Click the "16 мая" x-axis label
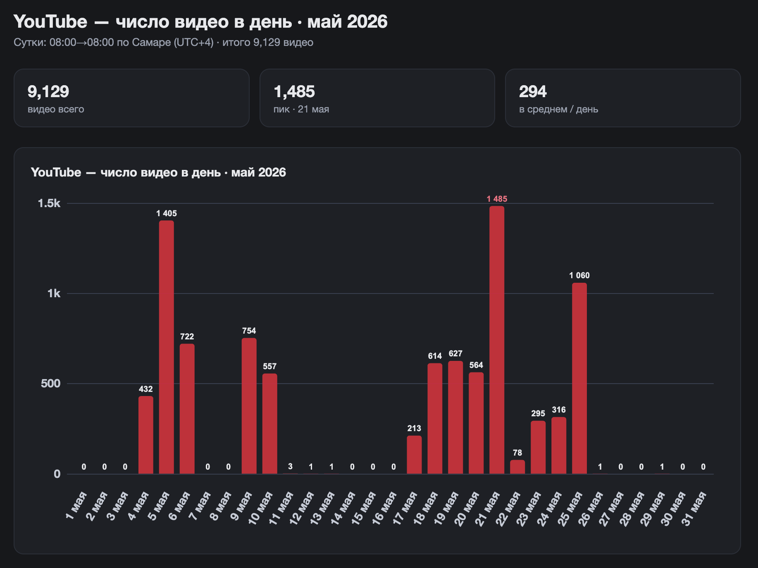The height and width of the screenshot is (568, 758). [384, 508]
